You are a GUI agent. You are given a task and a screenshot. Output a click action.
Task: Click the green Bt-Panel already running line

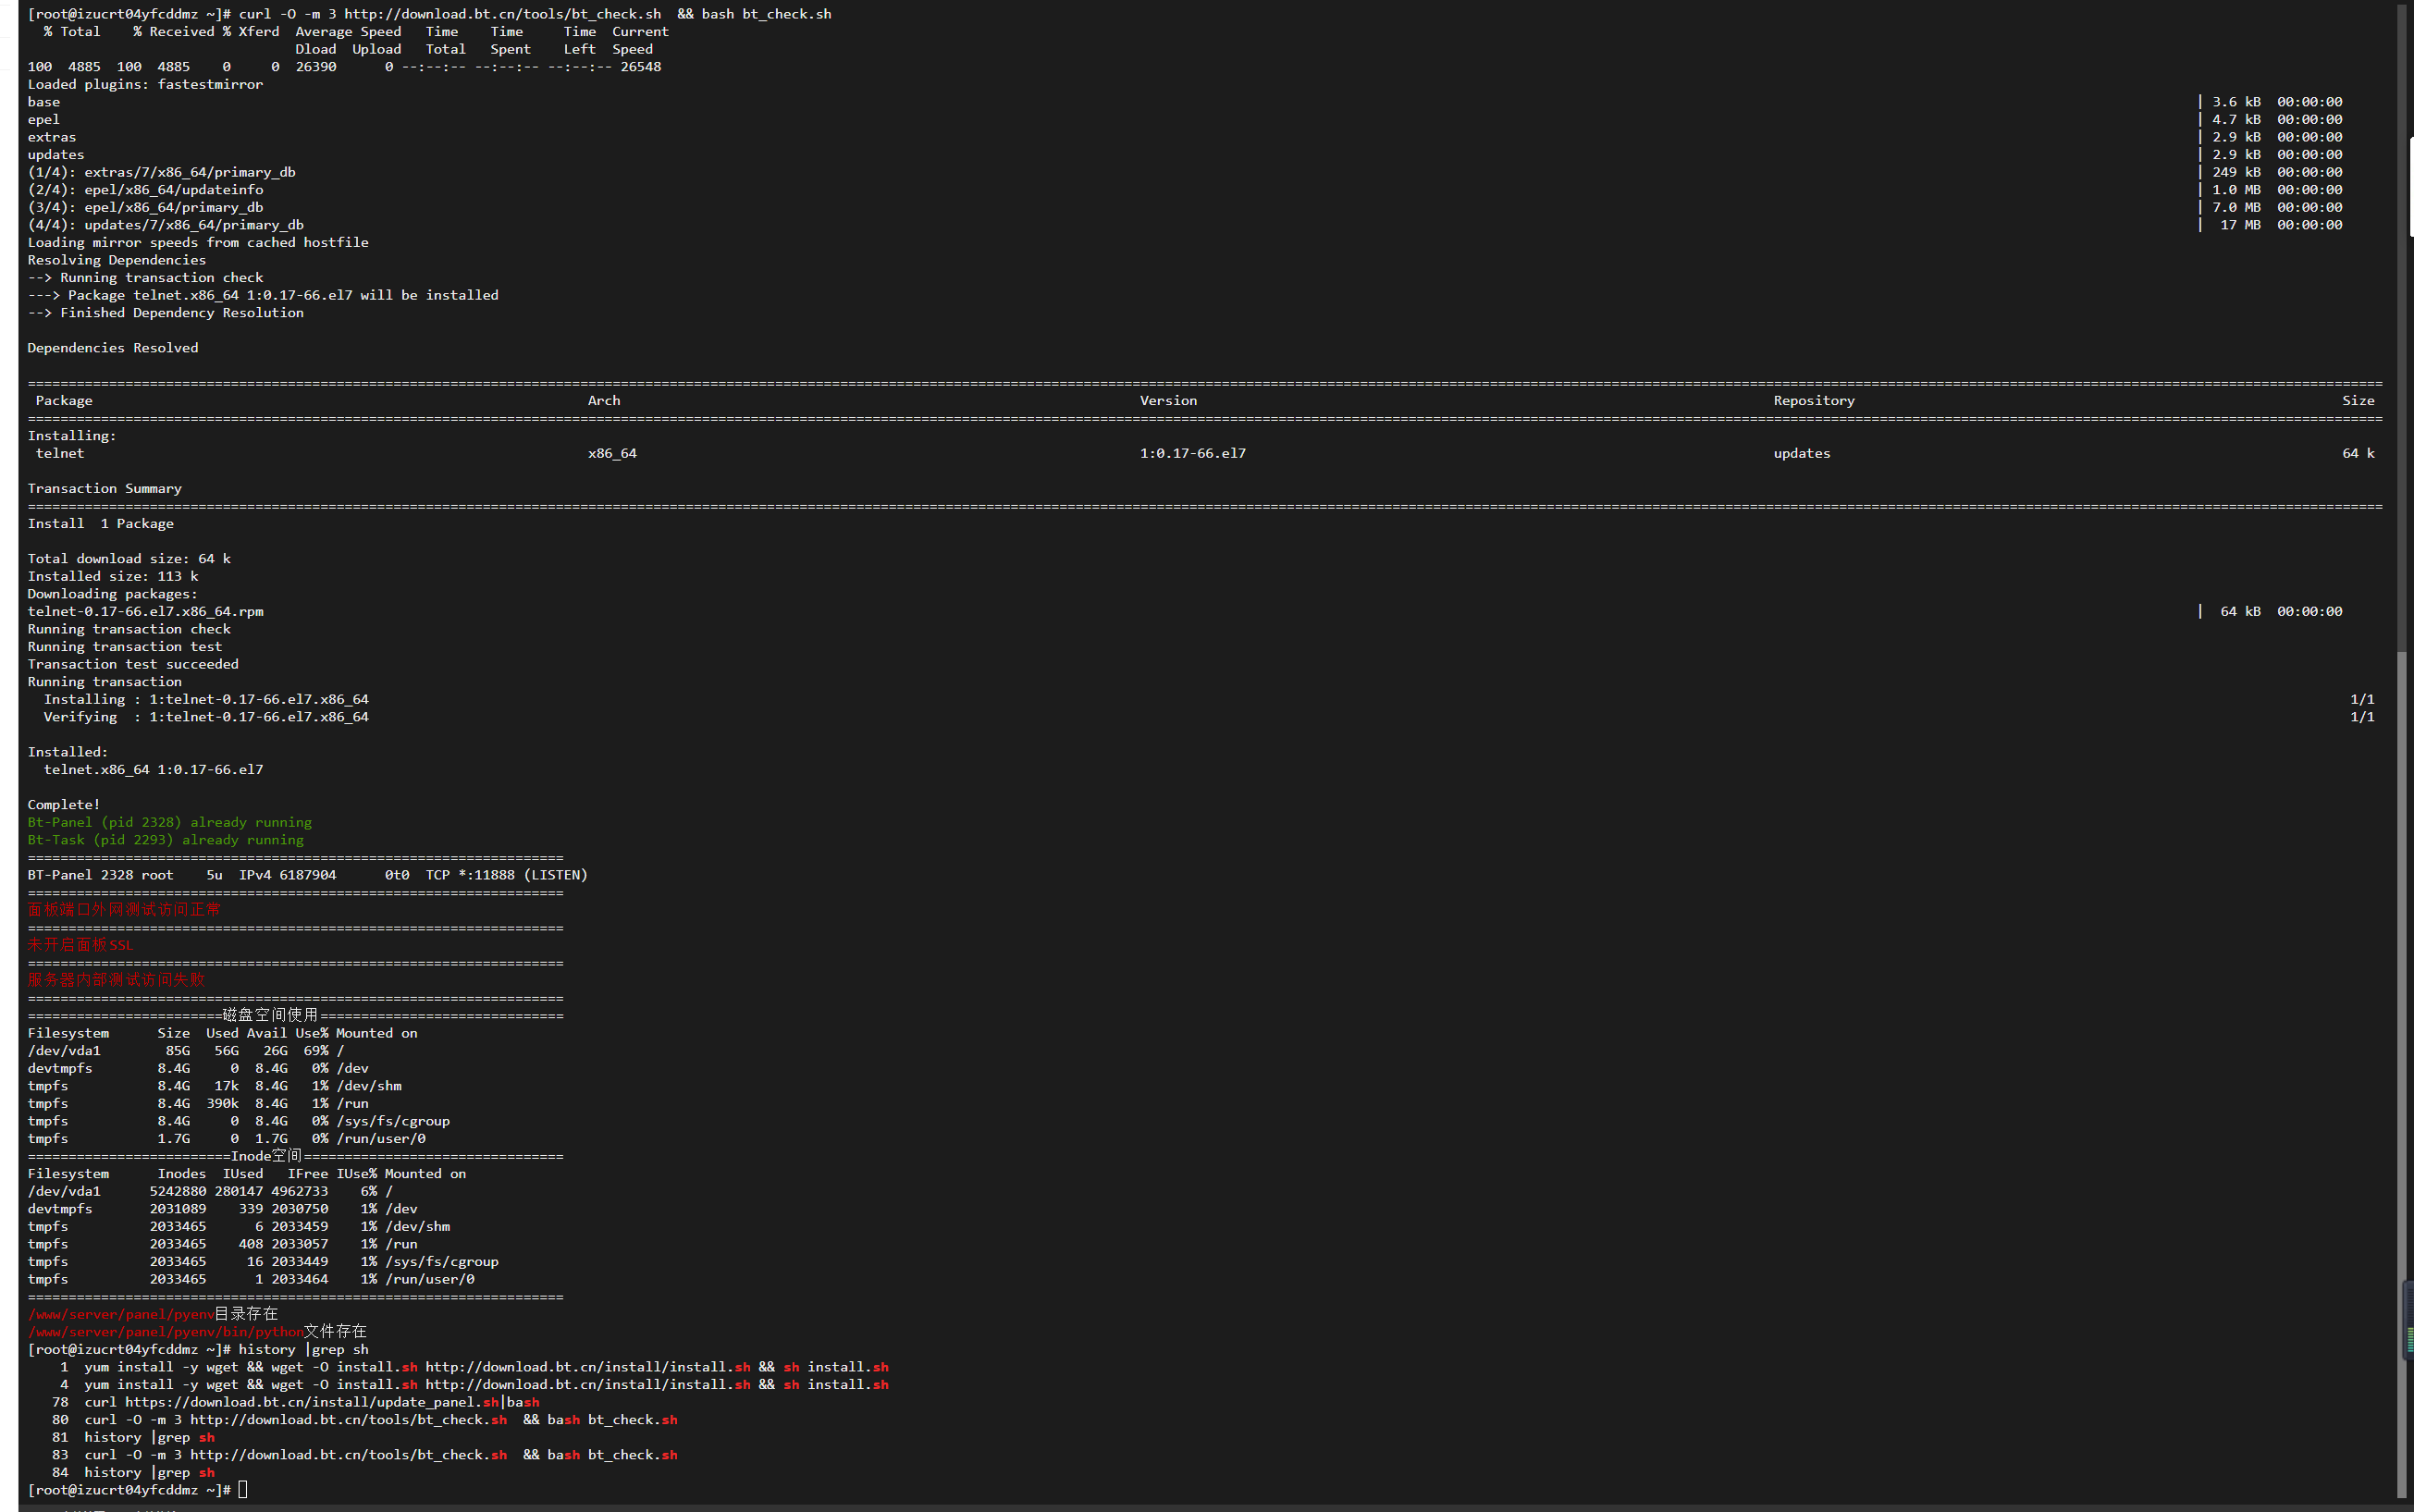169,822
